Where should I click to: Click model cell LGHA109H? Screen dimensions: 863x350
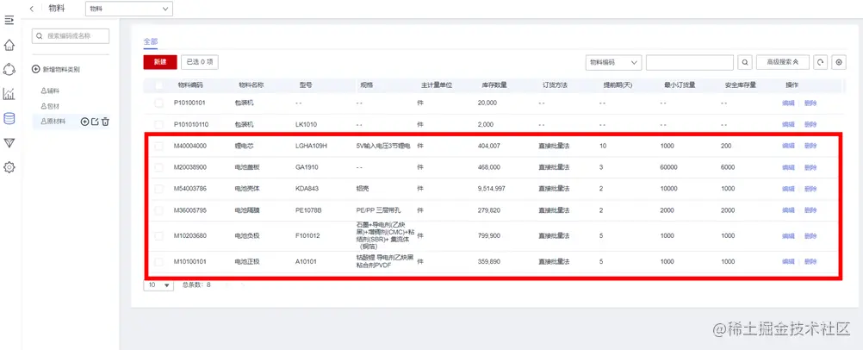point(312,146)
